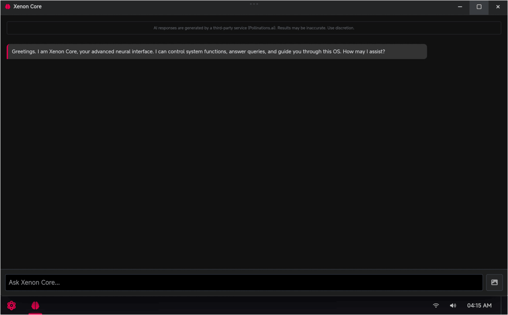This screenshot has height=315, width=508.
Task: Click the three-dot handle at top center
Action: coord(254,4)
